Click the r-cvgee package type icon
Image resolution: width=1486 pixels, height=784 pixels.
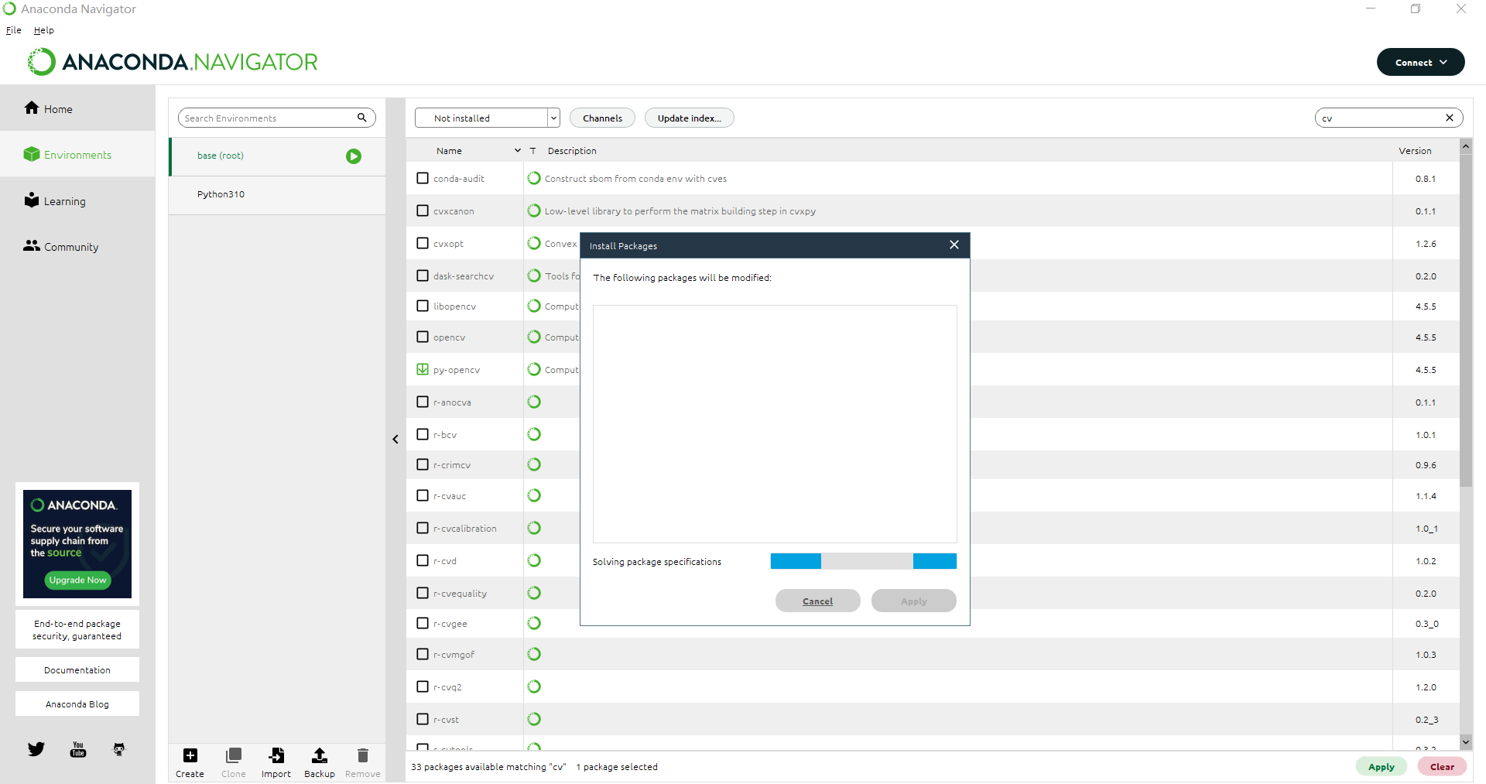[534, 623]
